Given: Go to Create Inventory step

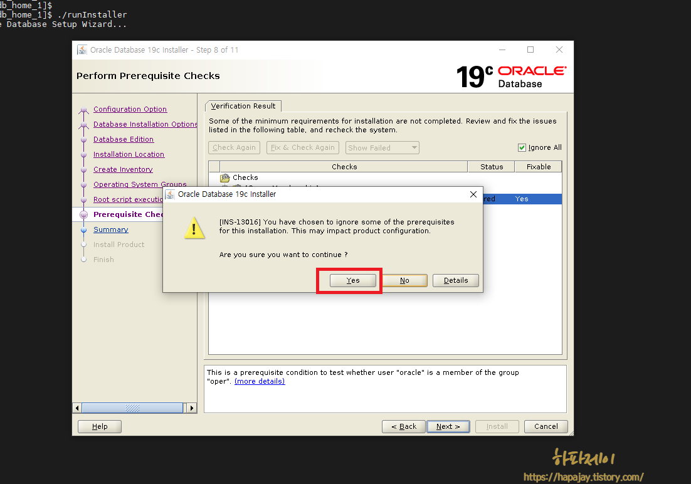Looking at the screenshot, I should tap(123, 169).
